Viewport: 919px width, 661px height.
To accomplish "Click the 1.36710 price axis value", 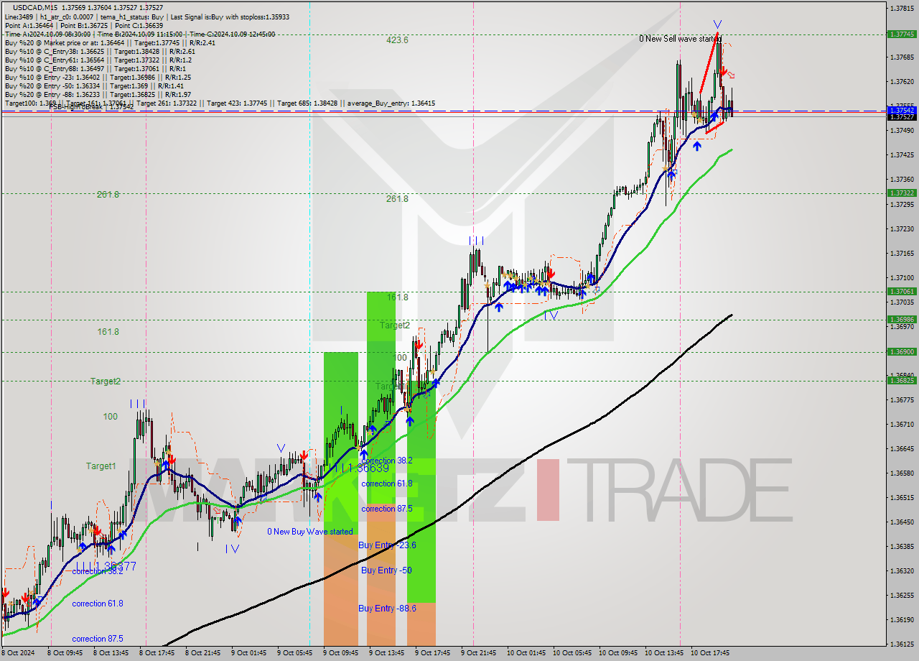I will pos(902,424).
